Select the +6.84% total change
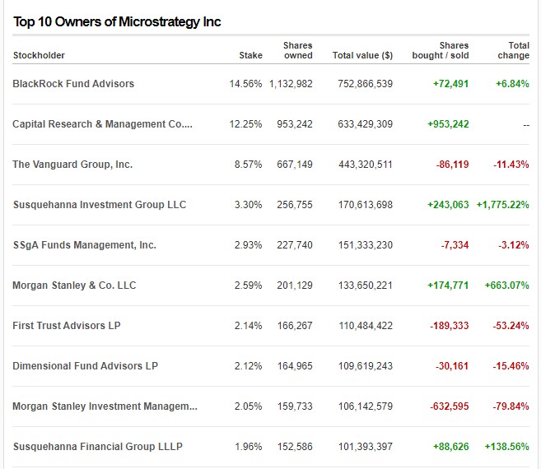 click(512, 84)
